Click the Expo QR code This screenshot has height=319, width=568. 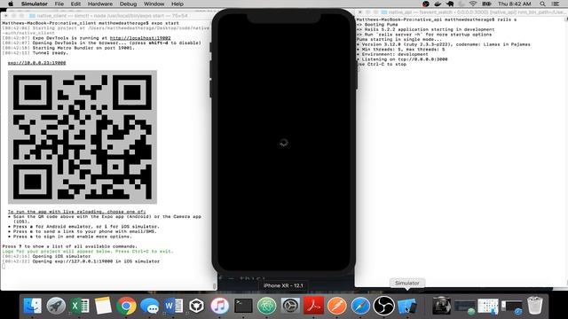pyautogui.click(x=83, y=137)
